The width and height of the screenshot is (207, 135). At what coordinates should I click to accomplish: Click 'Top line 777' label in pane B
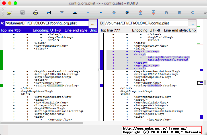click(110, 30)
